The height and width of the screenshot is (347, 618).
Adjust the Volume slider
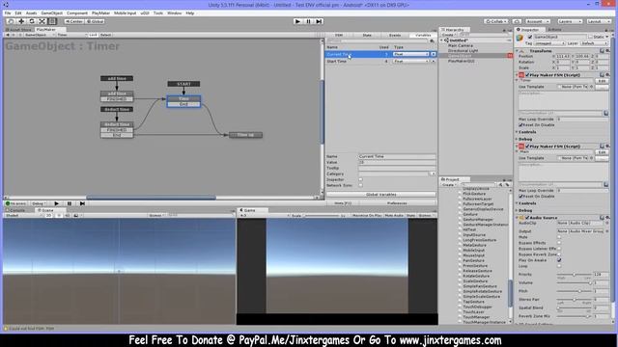(575, 282)
